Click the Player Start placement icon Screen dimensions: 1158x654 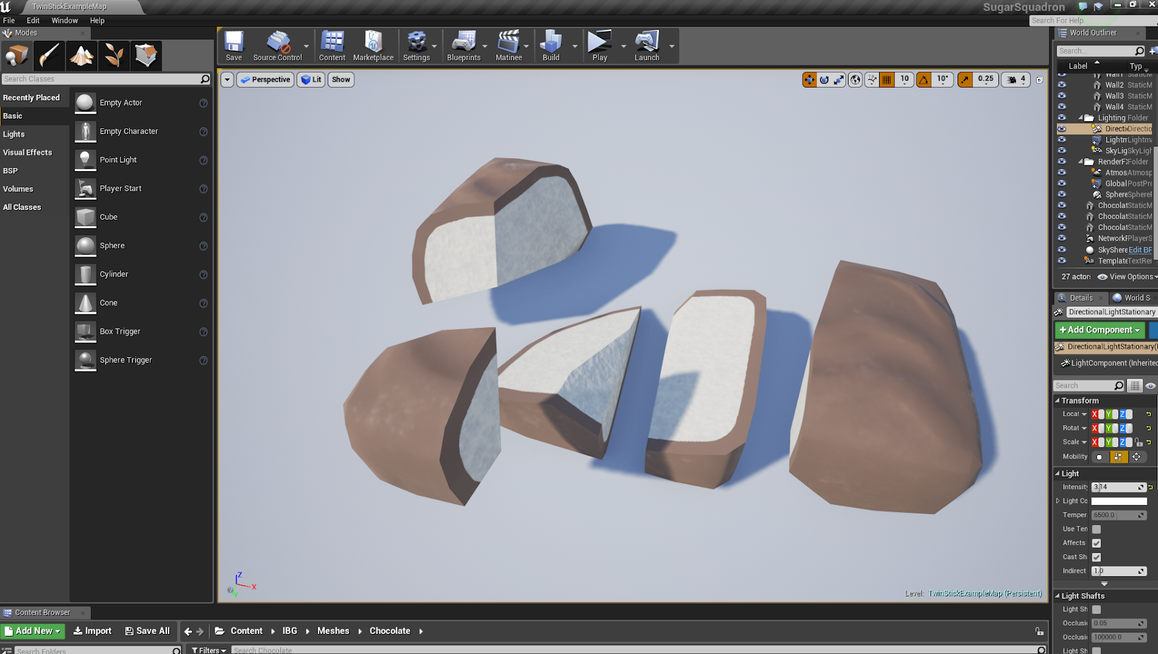[85, 189]
